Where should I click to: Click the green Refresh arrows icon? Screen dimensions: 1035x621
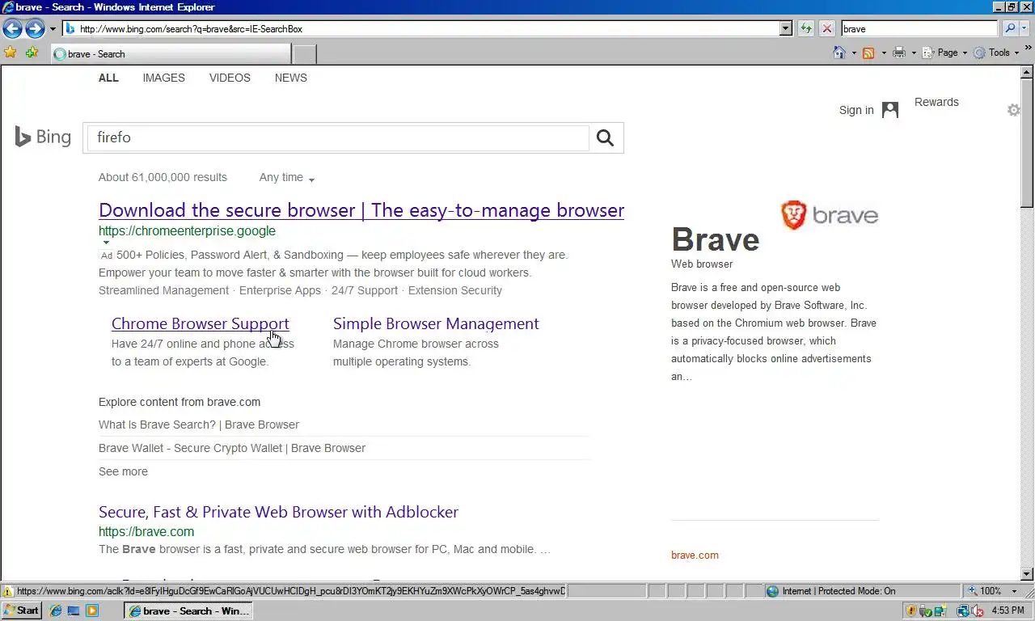pos(806,29)
